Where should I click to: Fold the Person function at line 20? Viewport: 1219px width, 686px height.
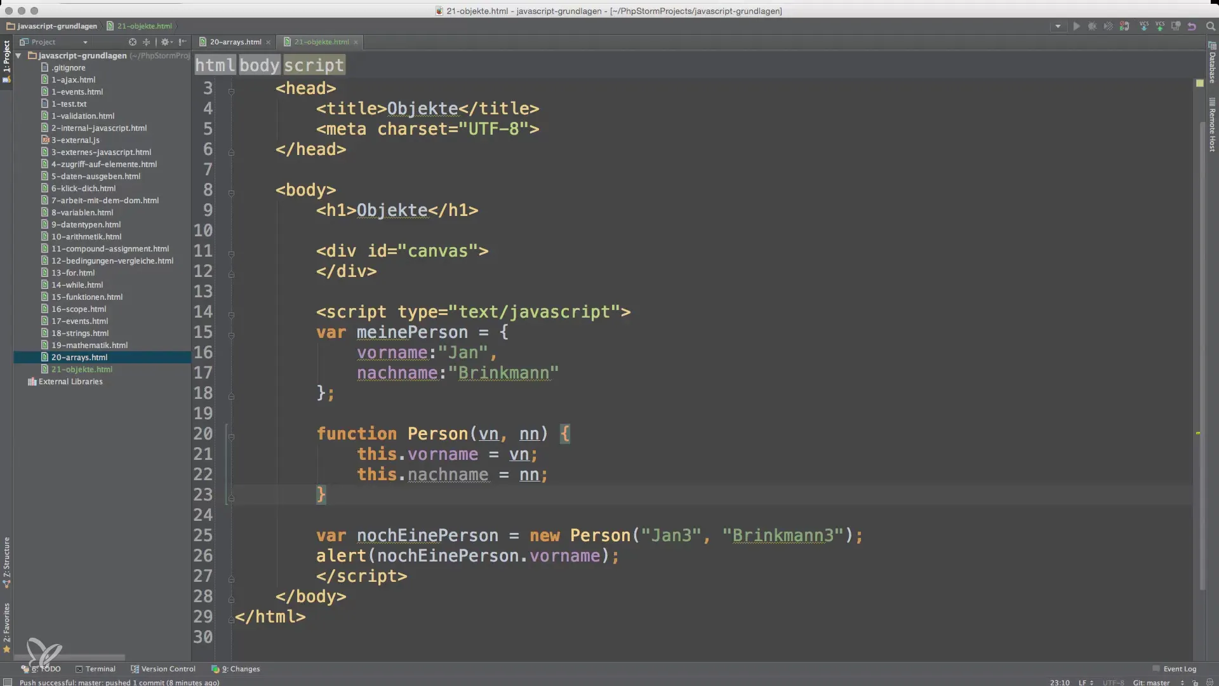(231, 437)
